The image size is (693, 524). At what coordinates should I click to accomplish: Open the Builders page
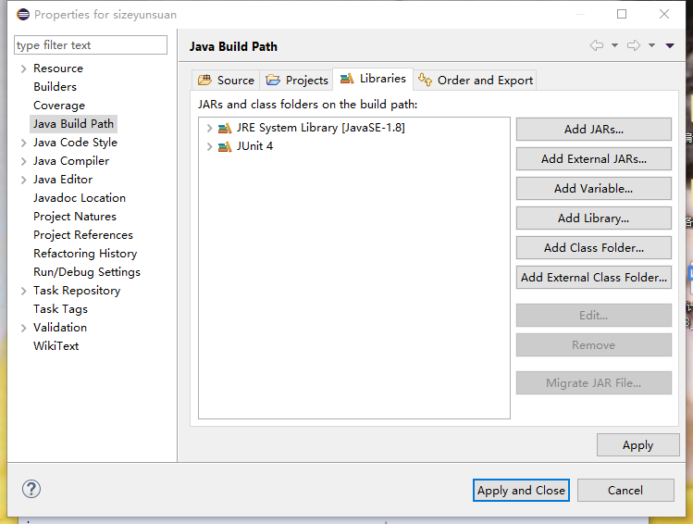pos(55,87)
